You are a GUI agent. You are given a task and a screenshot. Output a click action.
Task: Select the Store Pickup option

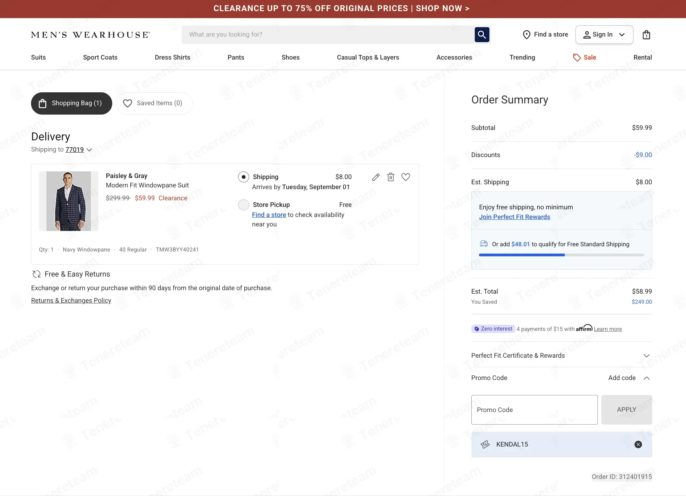point(244,205)
